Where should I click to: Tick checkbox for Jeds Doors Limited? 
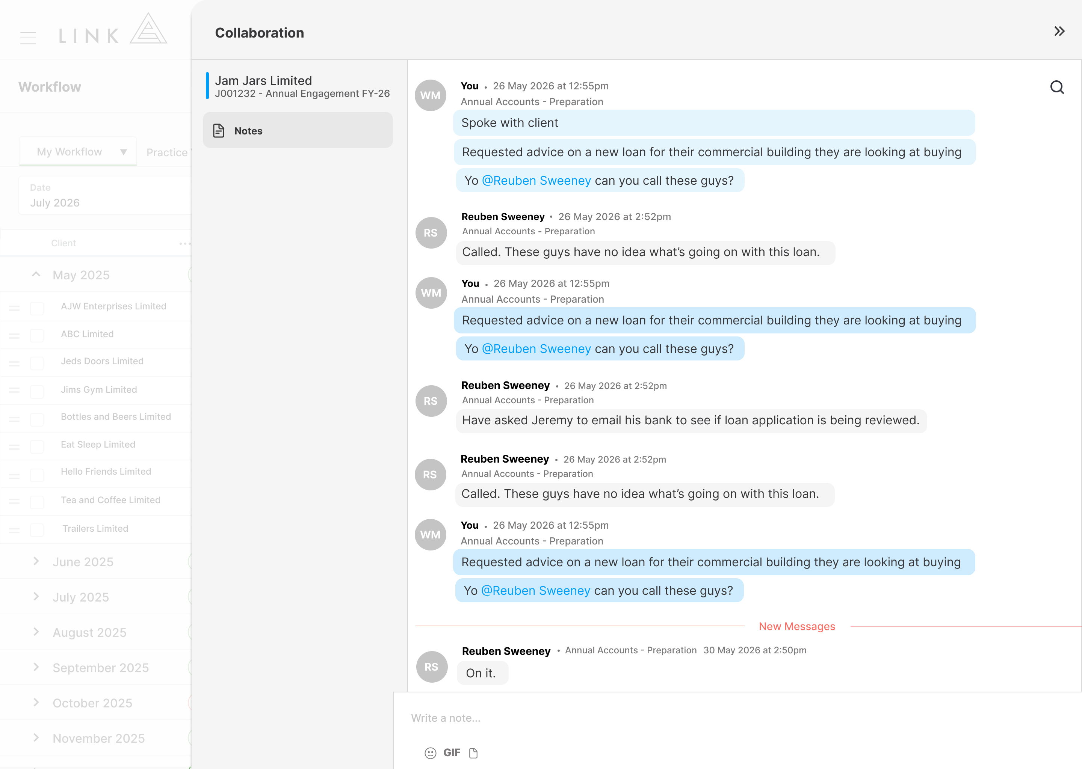tap(36, 363)
